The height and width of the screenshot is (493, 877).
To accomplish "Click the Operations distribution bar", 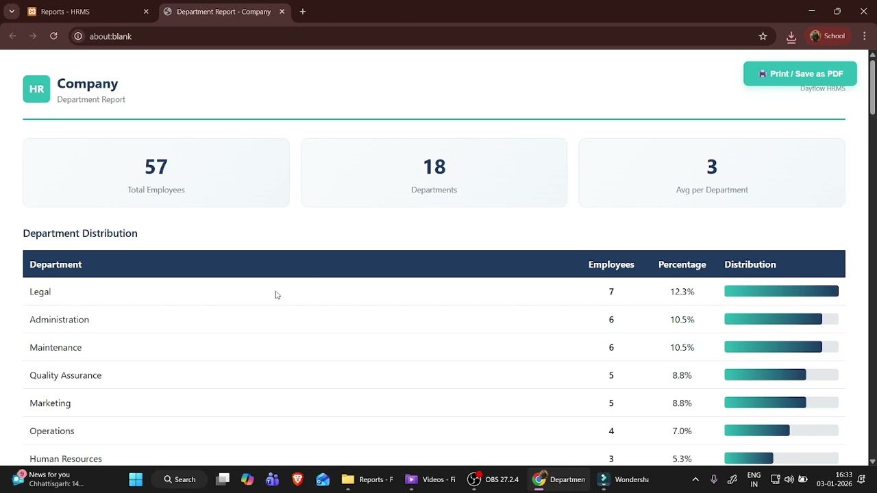I will (x=781, y=431).
